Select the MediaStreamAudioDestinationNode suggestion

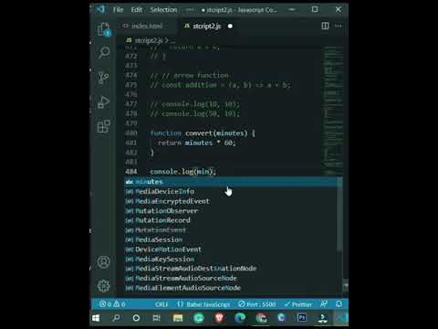click(231, 269)
